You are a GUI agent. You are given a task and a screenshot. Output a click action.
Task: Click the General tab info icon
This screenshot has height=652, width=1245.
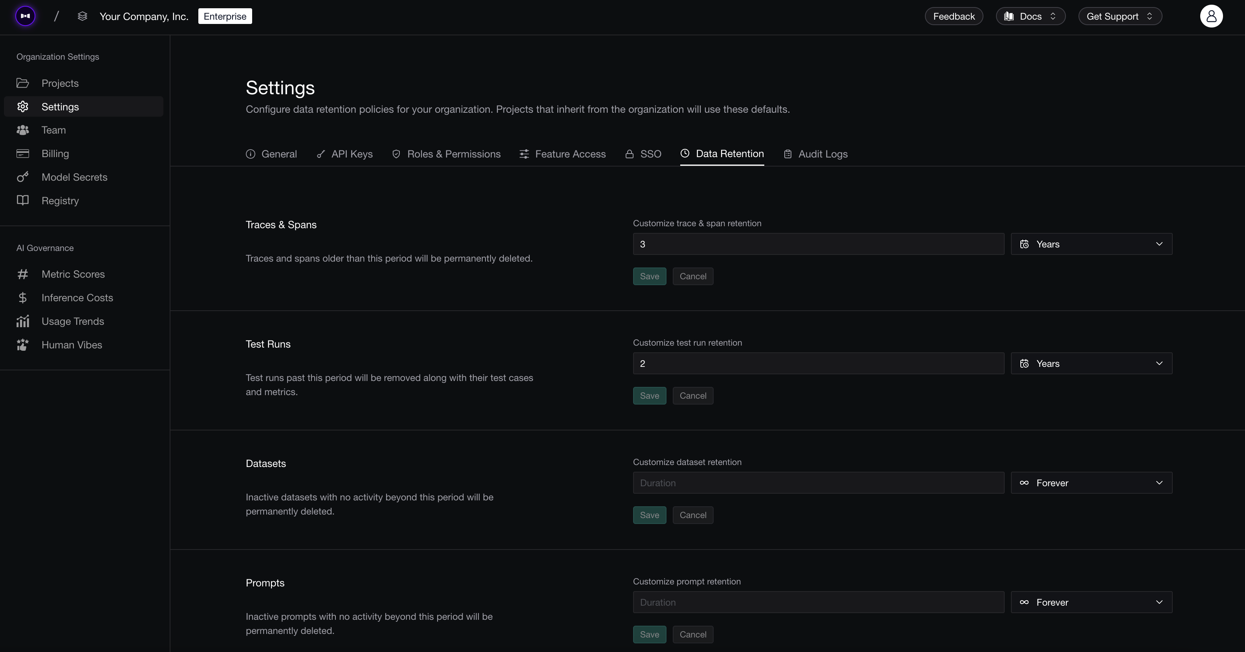tap(250, 154)
